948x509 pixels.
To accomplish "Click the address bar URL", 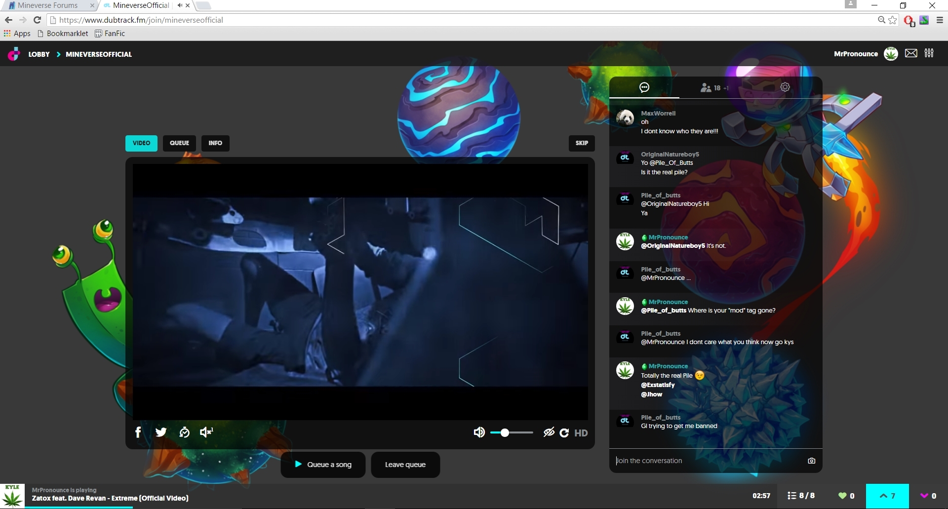I will [x=141, y=20].
